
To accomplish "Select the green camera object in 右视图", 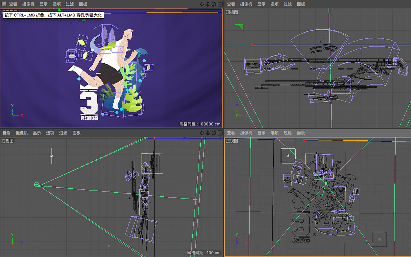I will 37,184.
